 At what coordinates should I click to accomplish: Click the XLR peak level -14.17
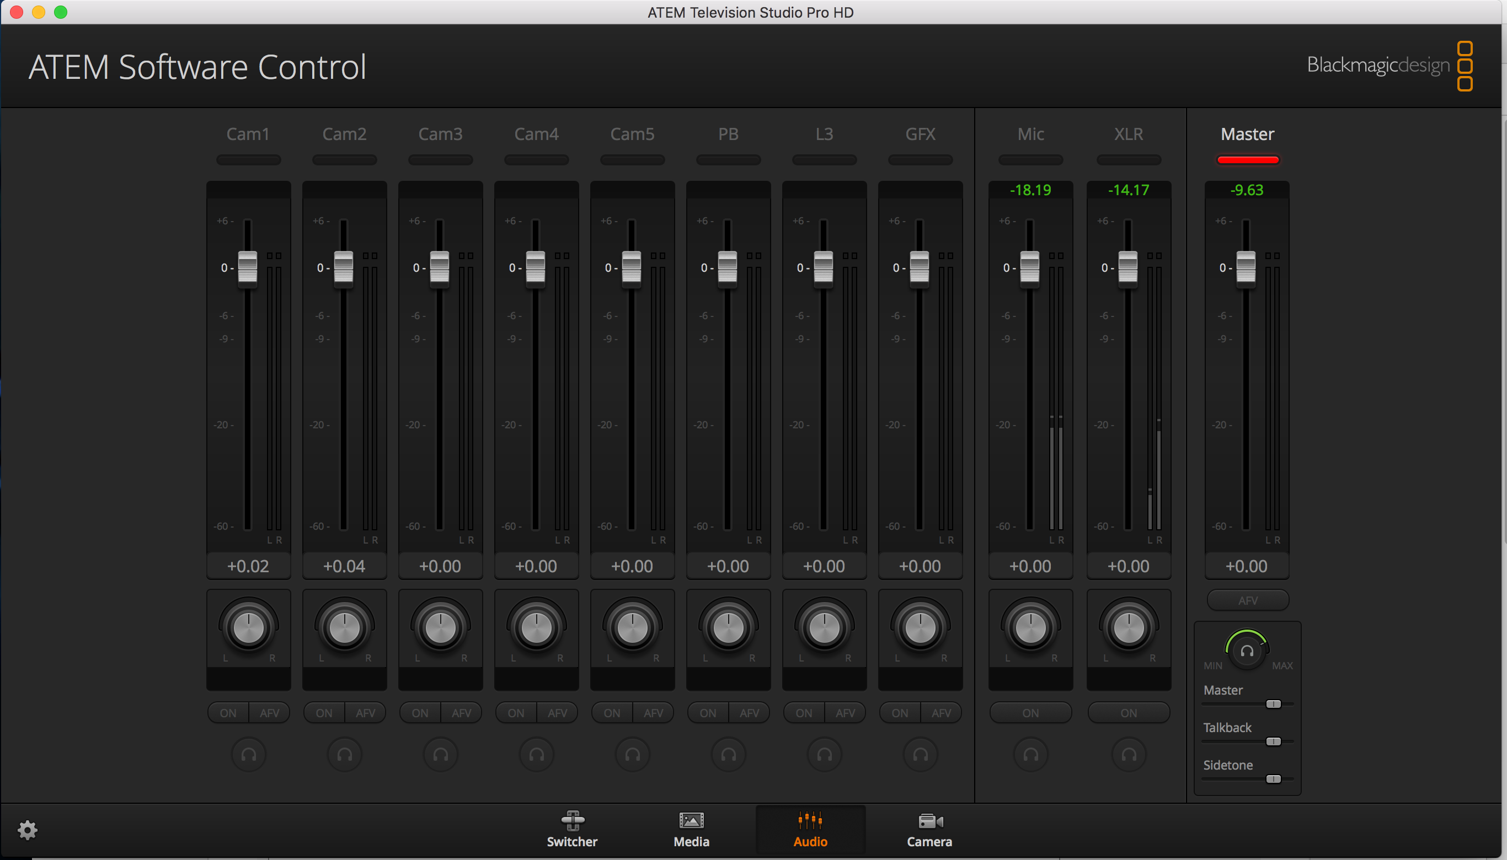[x=1129, y=190]
